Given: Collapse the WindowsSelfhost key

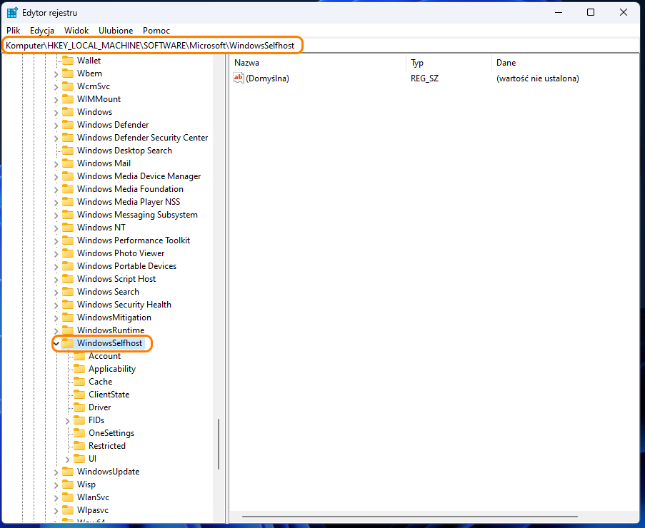Looking at the screenshot, I should pyautogui.click(x=56, y=343).
